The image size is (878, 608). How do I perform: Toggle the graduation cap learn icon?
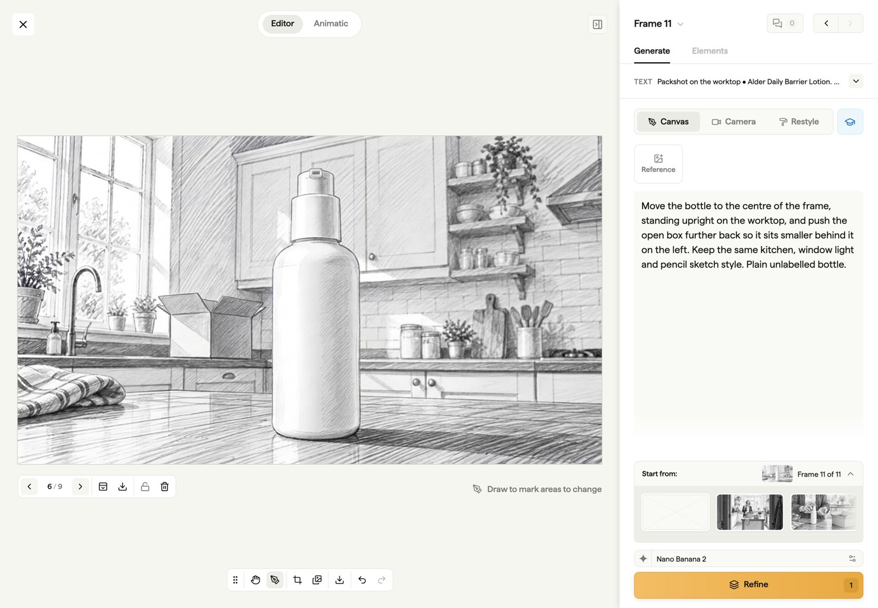point(850,122)
